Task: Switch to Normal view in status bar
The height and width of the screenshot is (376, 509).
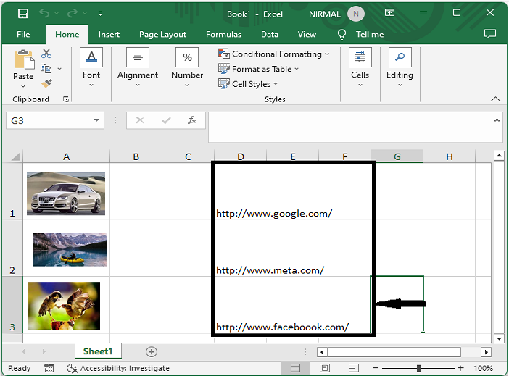Action: [296, 368]
